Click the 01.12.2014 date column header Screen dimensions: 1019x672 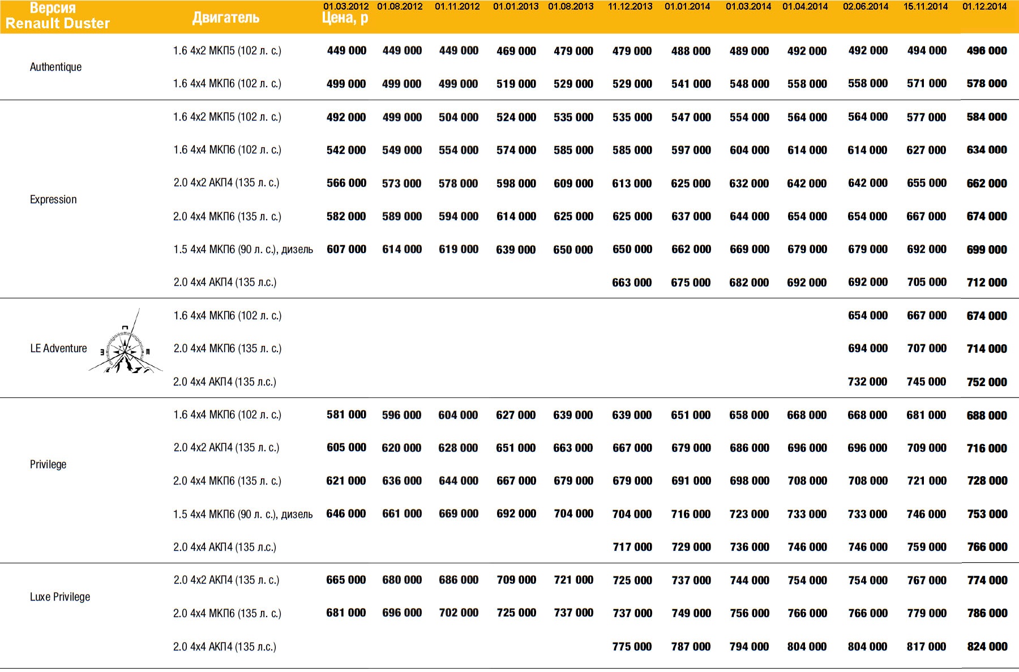tap(984, 6)
